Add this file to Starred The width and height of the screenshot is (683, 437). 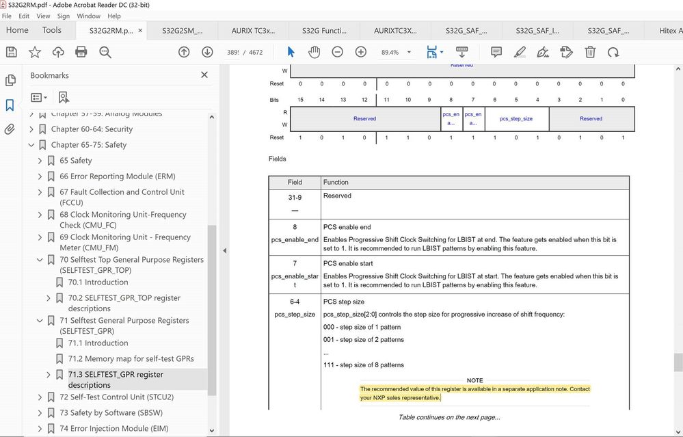click(35, 52)
